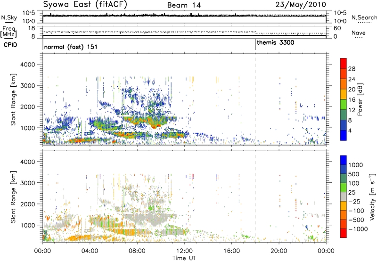
Task: Click the "12:00" time tick label
Action: tap(184, 251)
